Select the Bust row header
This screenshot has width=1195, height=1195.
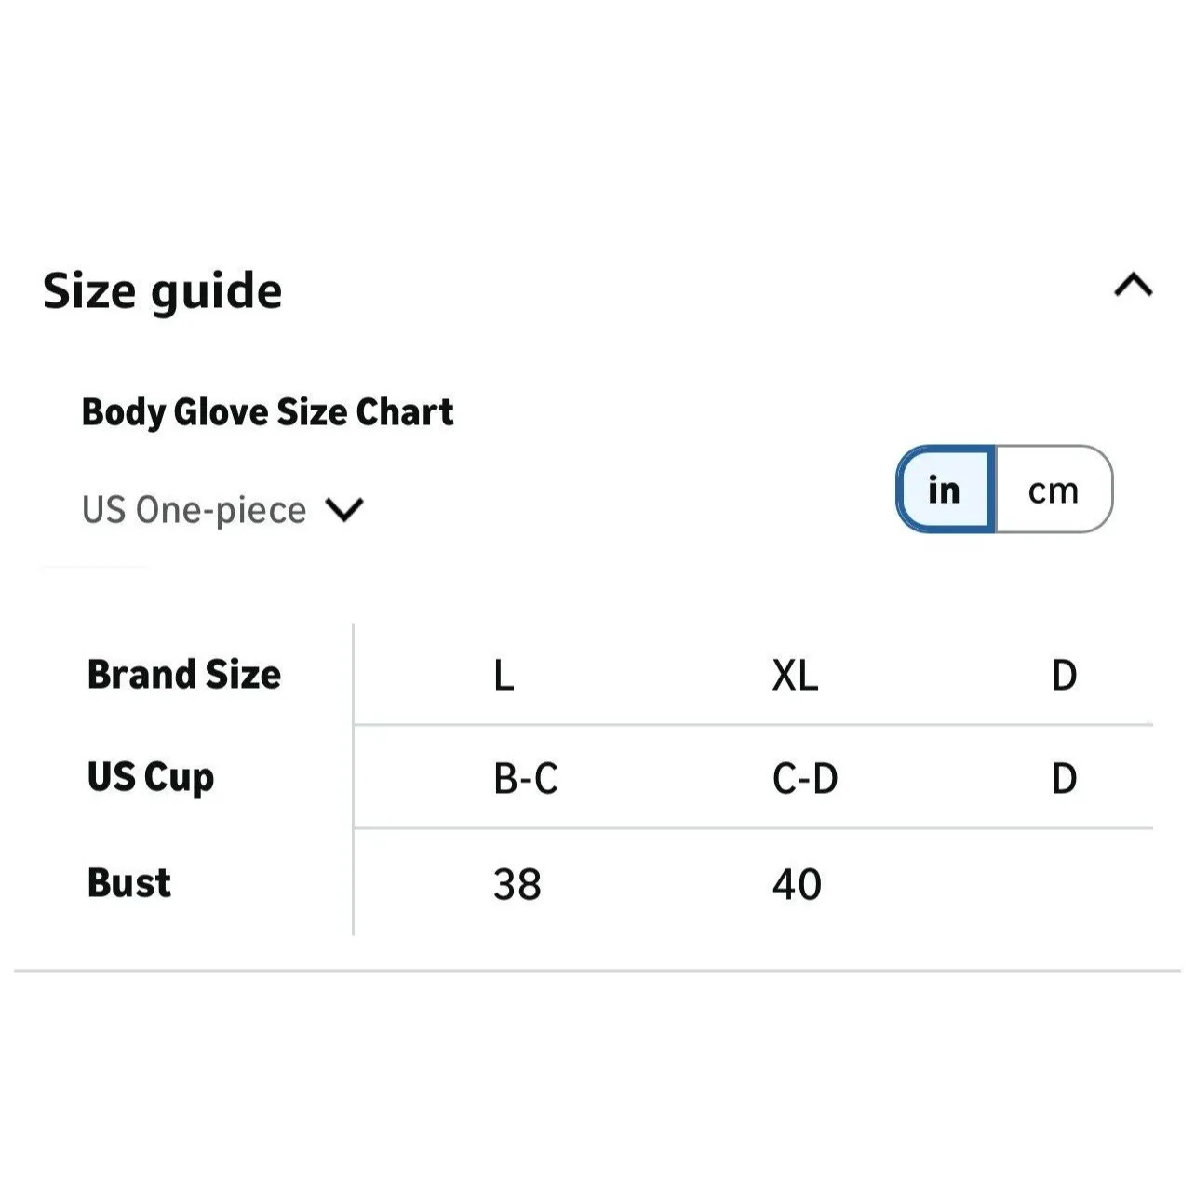point(129,883)
